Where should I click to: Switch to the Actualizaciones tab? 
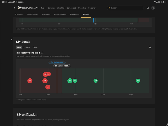pyautogui.click(x=60, y=14)
